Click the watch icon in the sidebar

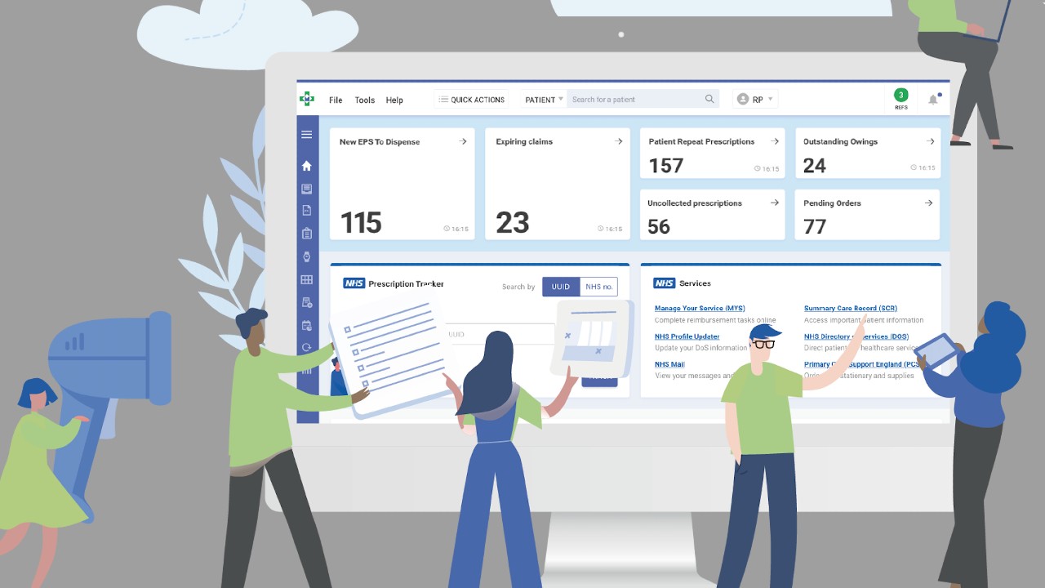[307, 256]
